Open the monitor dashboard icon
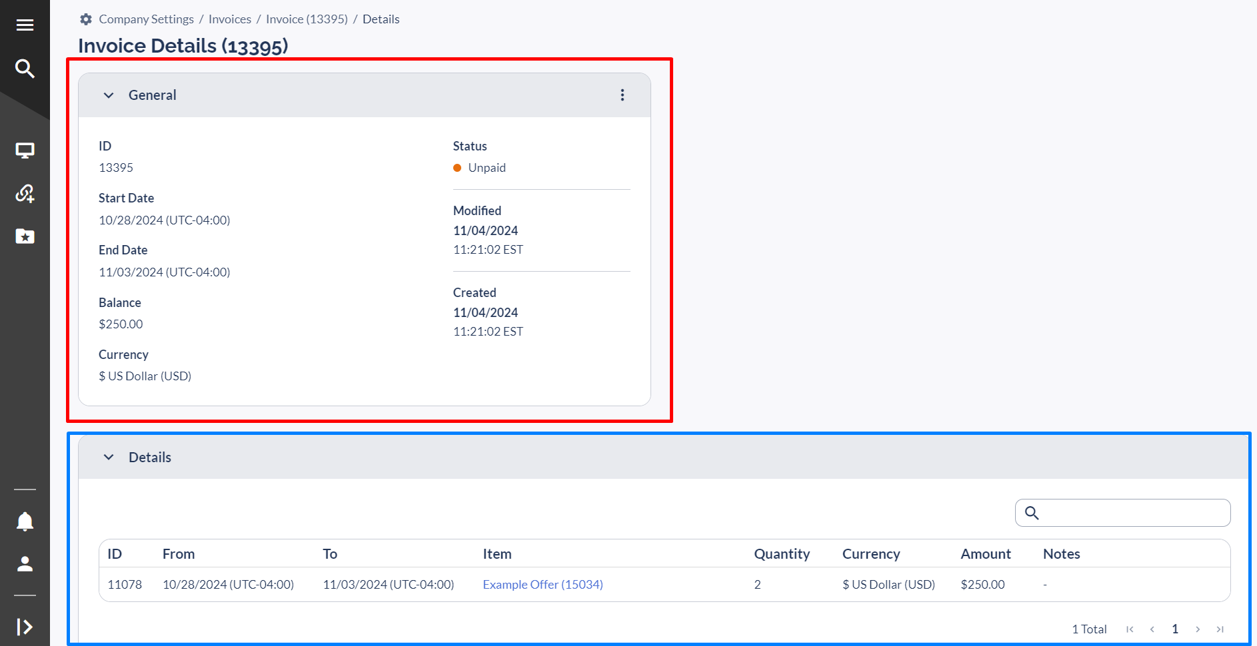The width and height of the screenshot is (1257, 646). coord(25,151)
